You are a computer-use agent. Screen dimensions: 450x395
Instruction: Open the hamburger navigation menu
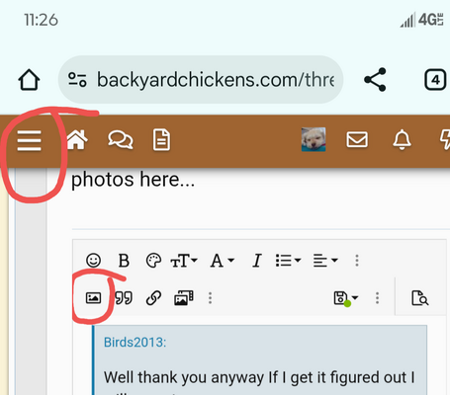click(x=29, y=140)
